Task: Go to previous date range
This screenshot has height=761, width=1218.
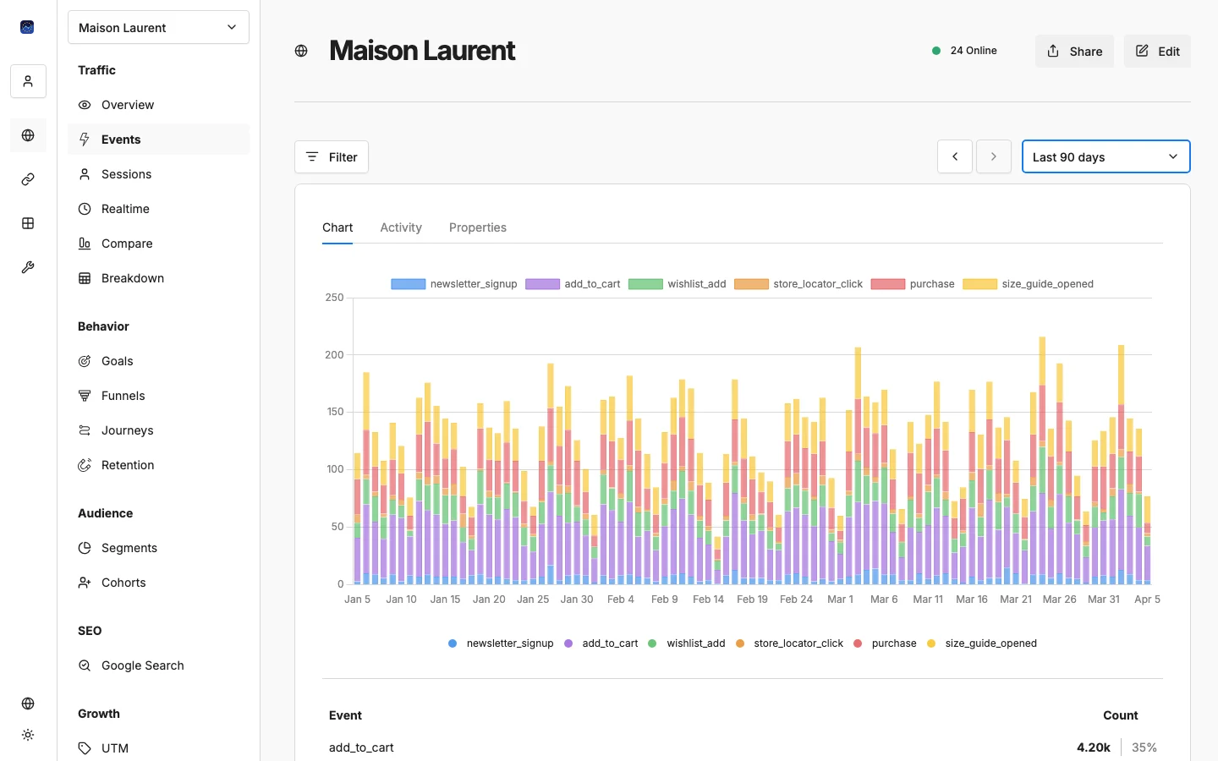Action: point(955,156)
